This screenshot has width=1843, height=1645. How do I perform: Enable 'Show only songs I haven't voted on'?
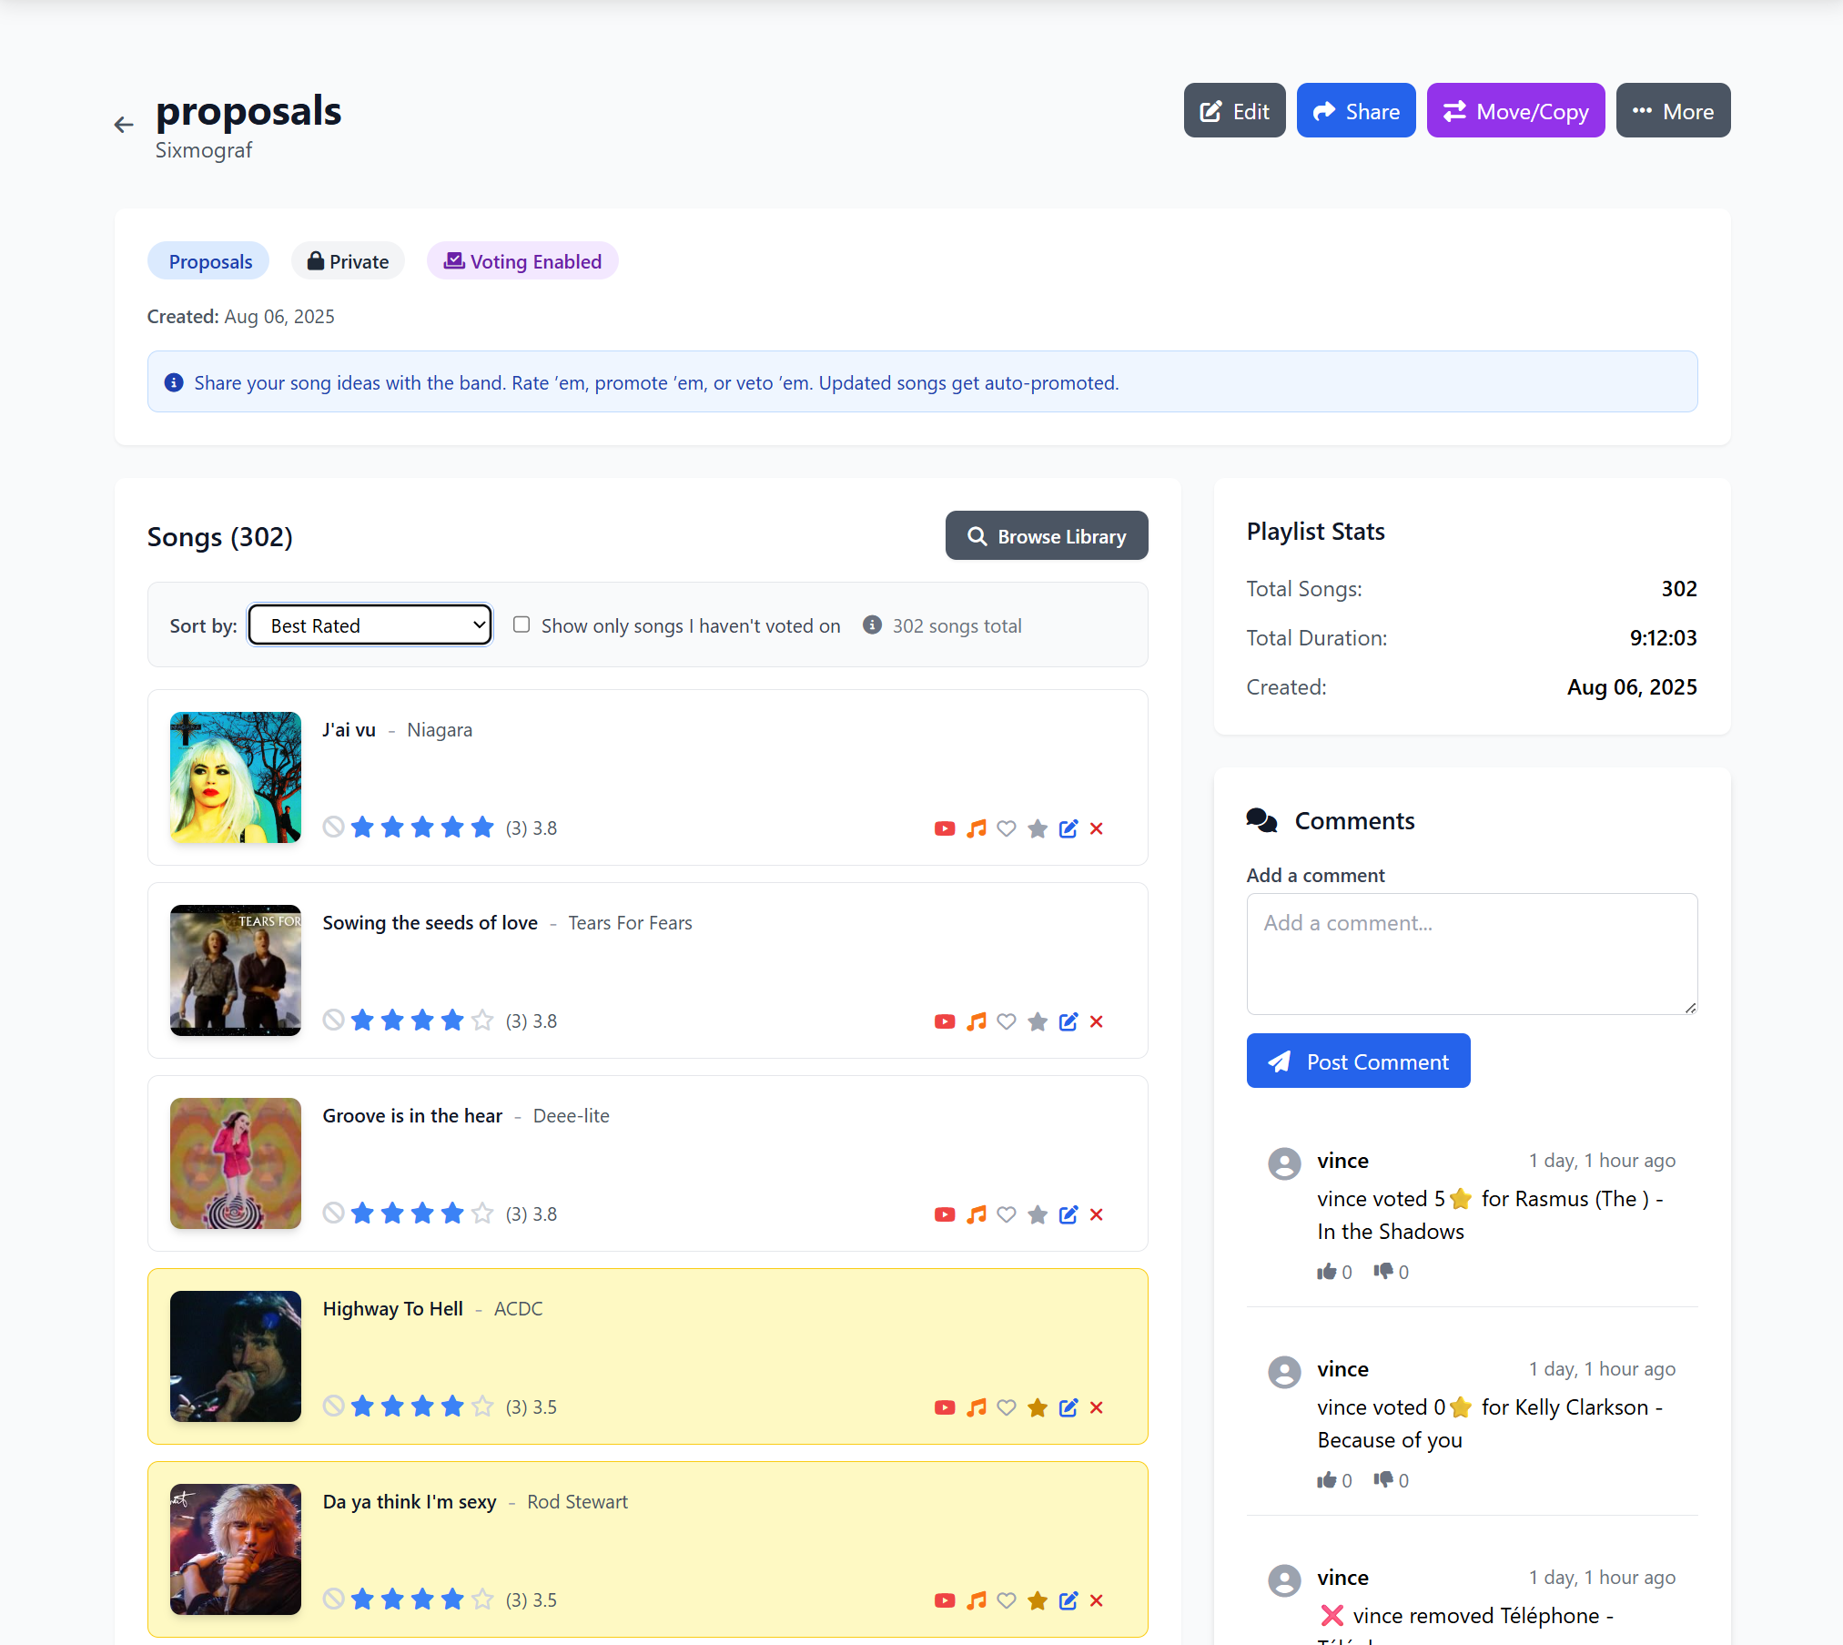tap(522, 624)
